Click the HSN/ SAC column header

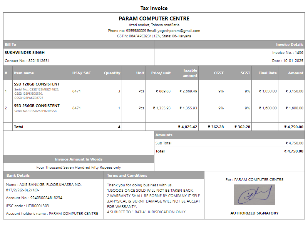[x=82, y=73]
